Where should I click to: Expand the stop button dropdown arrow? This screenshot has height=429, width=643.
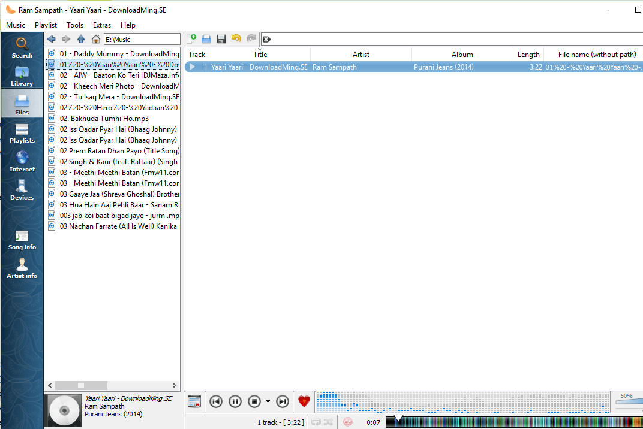click(268, 401)
